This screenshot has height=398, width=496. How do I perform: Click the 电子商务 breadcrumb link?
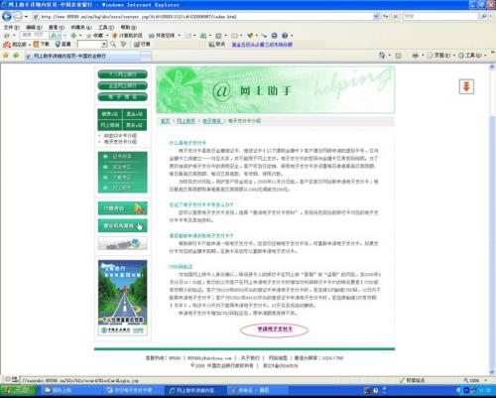tap(211, 121)
